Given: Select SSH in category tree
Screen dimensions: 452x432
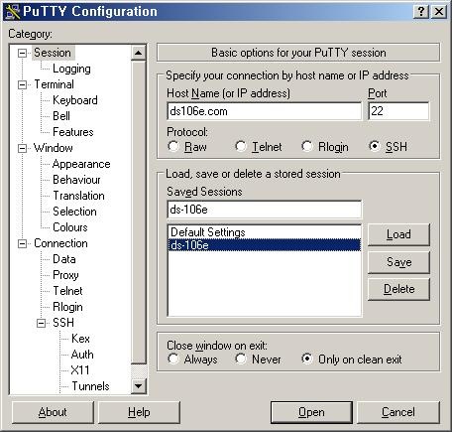Looking at the screenshot, I should pos(63,323).
